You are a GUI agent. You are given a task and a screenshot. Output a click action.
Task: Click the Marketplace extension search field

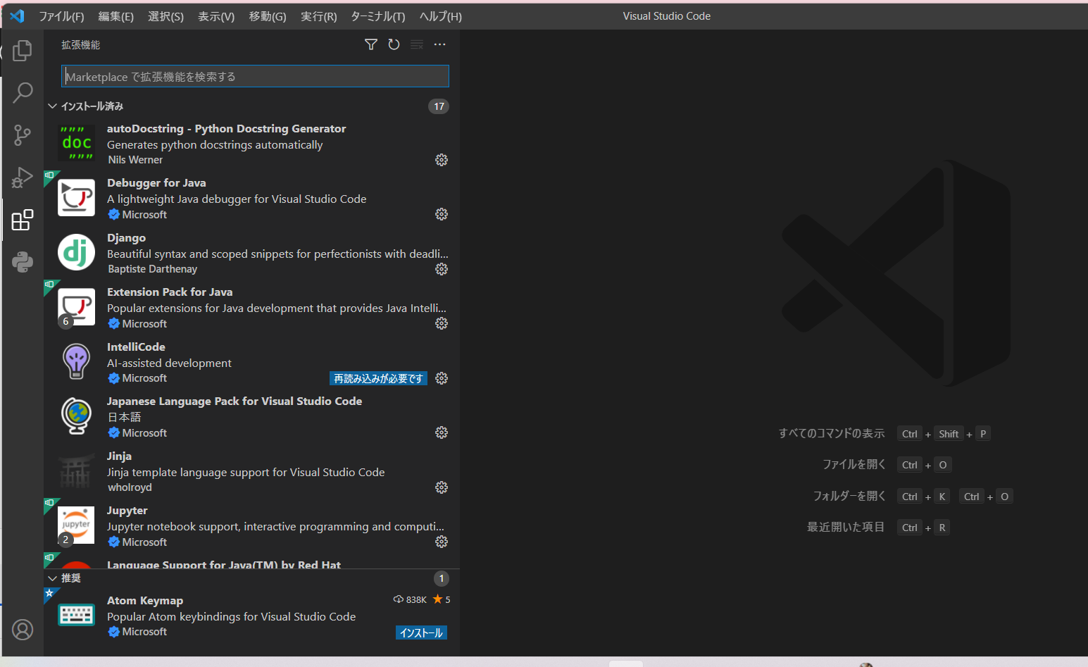pyautogui.click(x=255, y=77)
